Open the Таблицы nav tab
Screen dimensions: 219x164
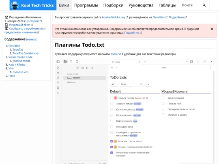167,5
